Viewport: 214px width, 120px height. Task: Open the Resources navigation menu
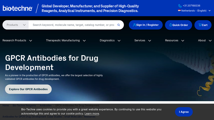(172, 41)
